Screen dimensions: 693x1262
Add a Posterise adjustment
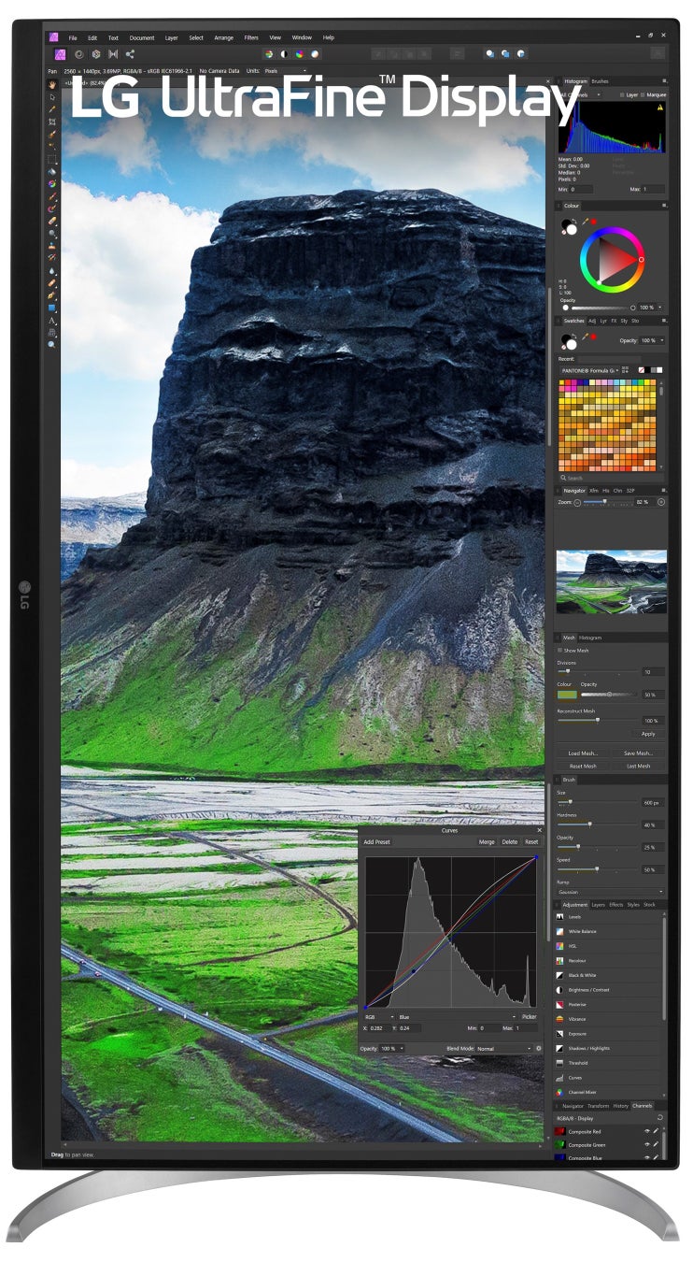(x=610, y=1004)
